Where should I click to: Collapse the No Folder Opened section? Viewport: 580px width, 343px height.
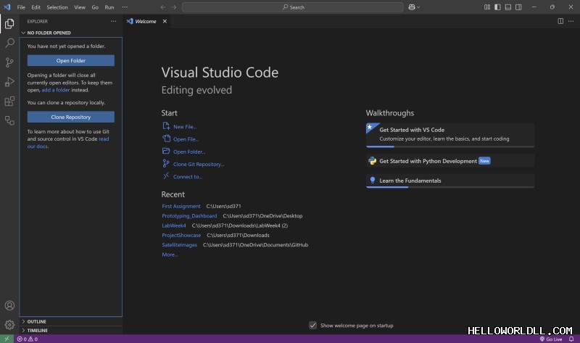coord(70,33)
